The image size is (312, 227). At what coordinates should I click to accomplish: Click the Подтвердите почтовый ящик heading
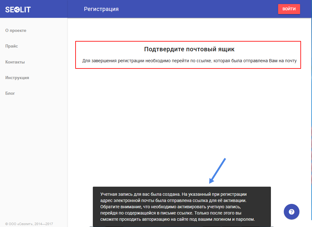point(189,49)
